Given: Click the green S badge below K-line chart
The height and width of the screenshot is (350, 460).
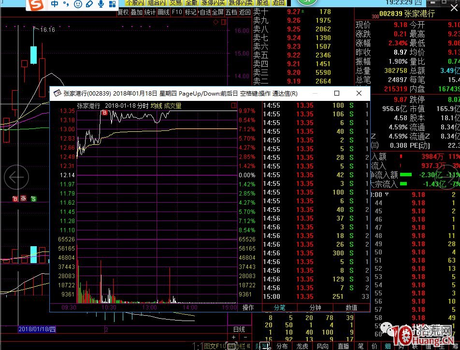Looking at the screenshot, I should point(34,199).
